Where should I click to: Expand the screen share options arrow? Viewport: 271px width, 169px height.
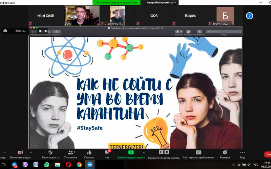(x=144, y=152)
